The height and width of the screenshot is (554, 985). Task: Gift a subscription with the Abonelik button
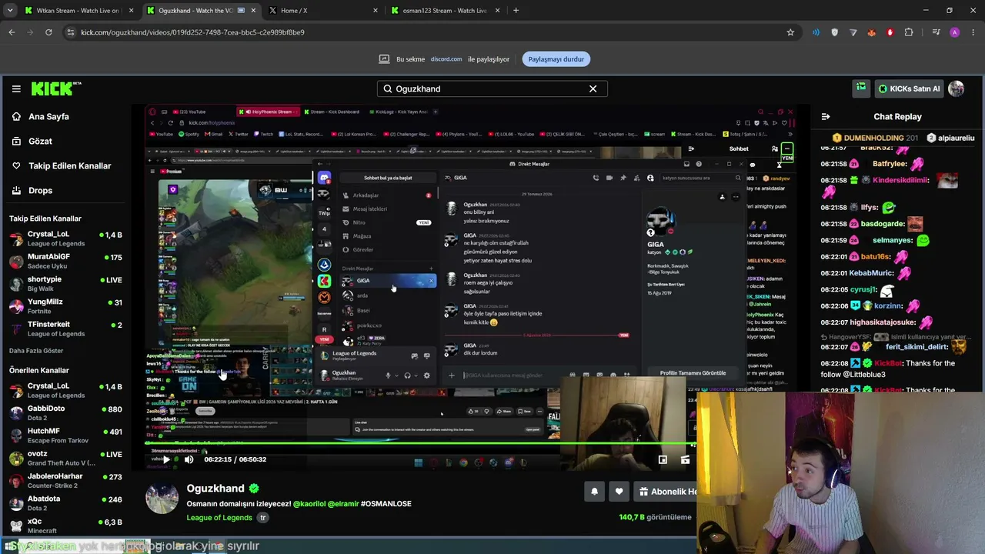click(666, 492)
